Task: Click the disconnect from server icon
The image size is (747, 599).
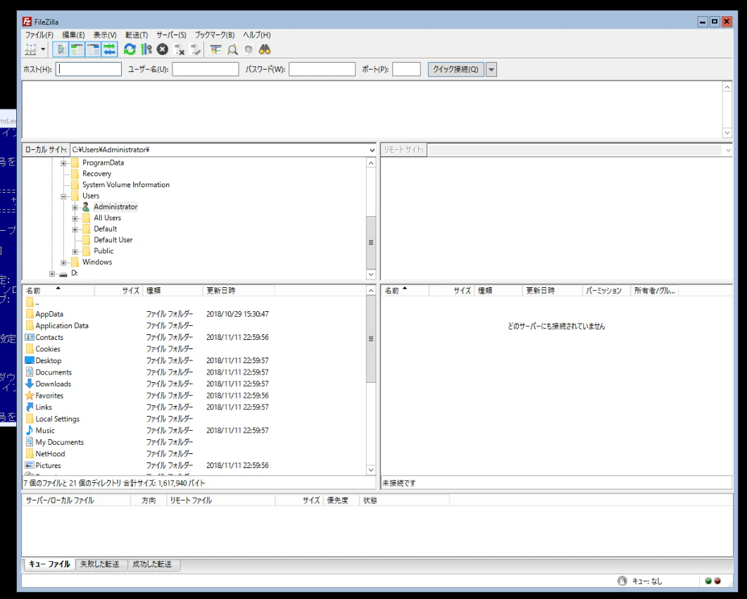Action: (x=179, y=49)
